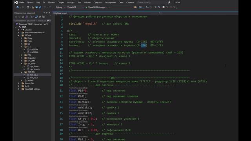251x141 pixels.
Task: Open the Окно menu
Action: point(121,2)
